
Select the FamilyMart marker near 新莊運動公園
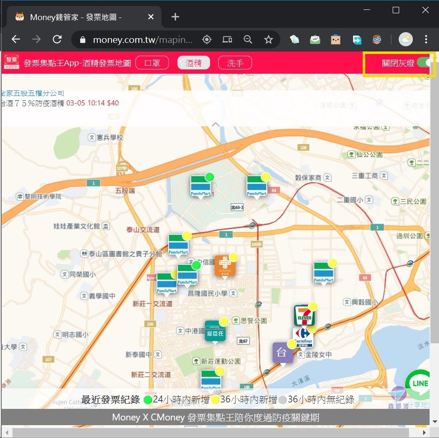click(x=211, y=380)
